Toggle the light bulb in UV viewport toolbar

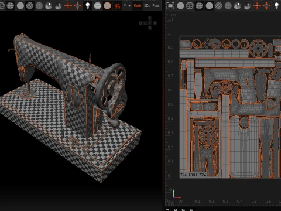(277, 6)
